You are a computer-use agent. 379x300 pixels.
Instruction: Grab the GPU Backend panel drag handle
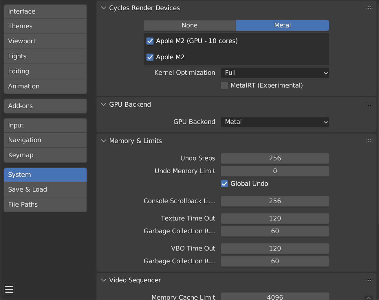click(x=369, y=104)
